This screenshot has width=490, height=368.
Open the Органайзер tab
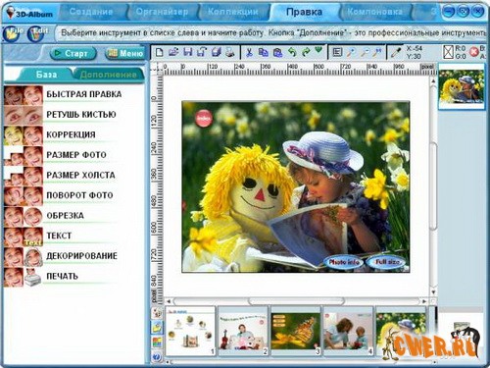162,12
